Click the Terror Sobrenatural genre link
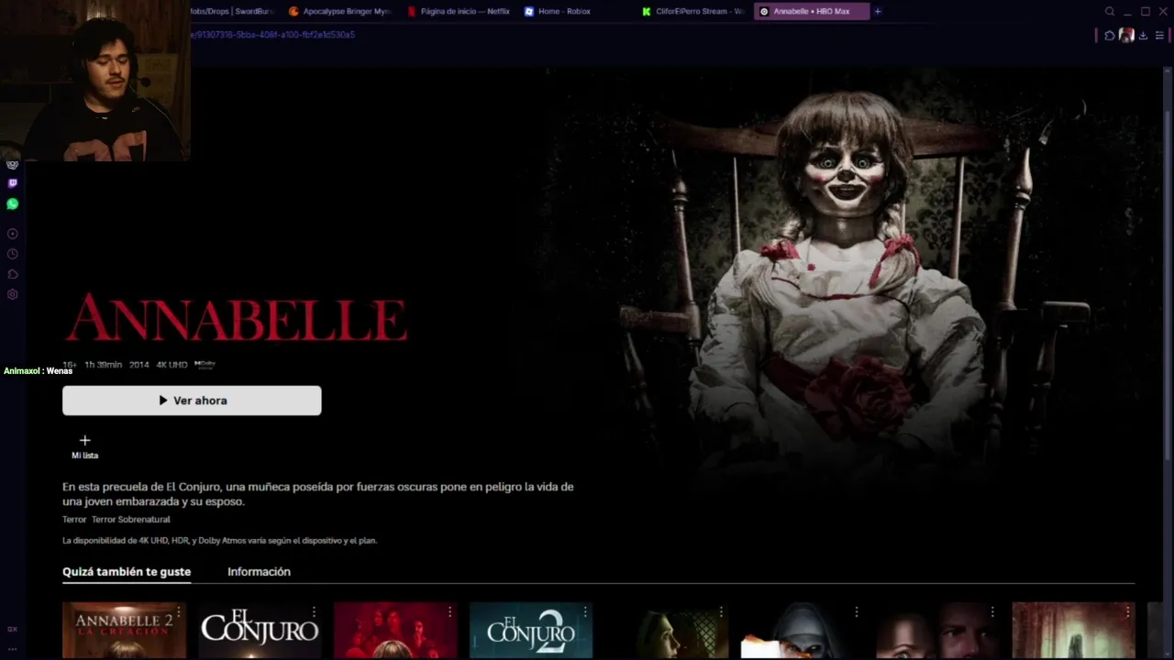The width and height of the screenshot is (1174, 660). click(x=130, y=520)
